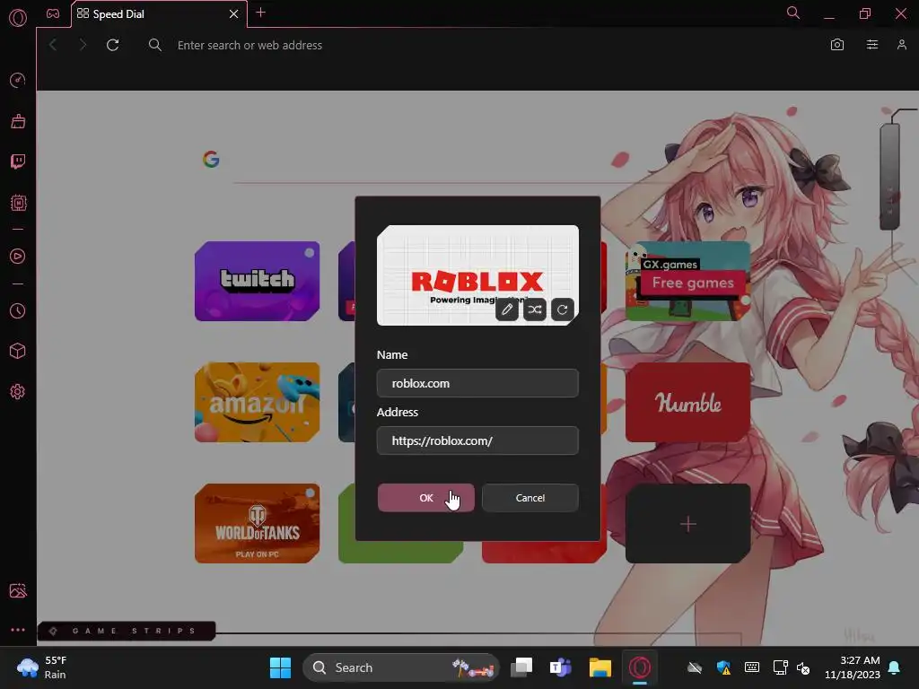Click the profile account icon

pyautogui.click(x=902, y=45)
